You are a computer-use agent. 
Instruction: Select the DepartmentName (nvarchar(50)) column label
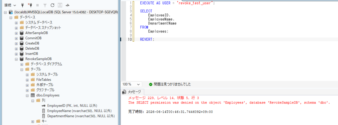(81, 116)
